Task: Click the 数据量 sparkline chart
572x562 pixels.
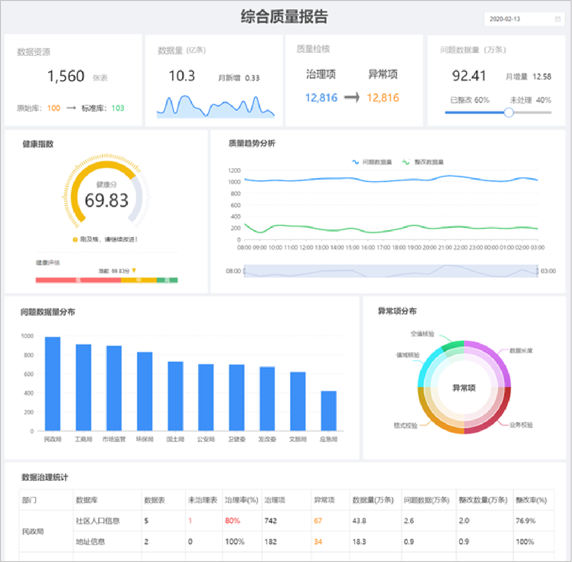Action: (x=215, y=107)
